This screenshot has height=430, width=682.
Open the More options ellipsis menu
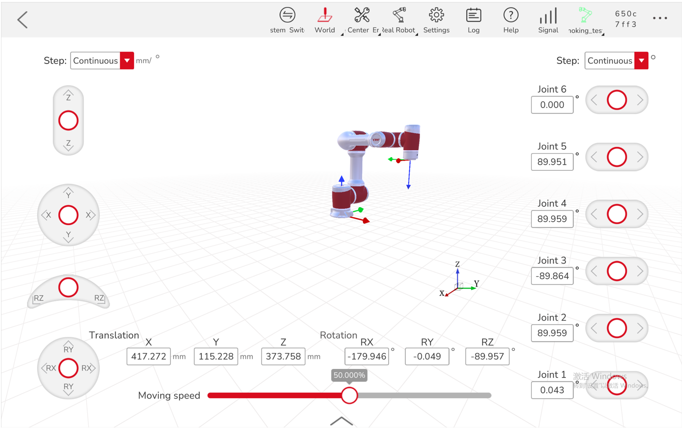coord(660,18)
